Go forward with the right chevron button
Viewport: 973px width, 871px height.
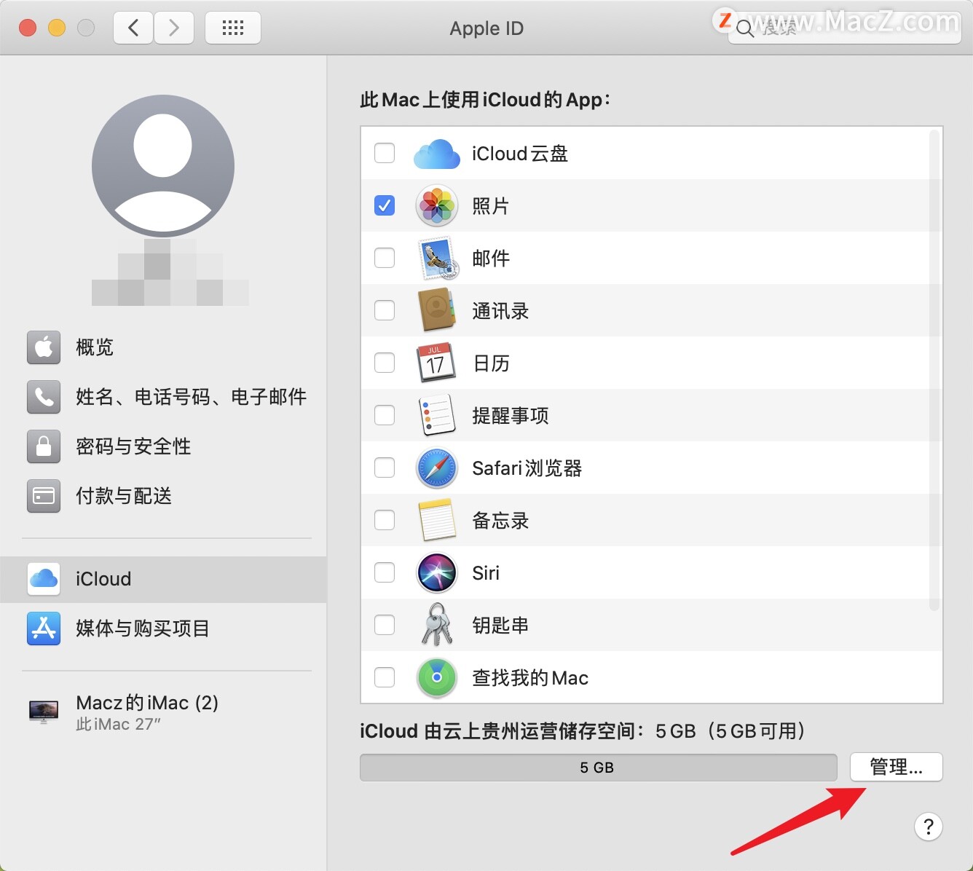174,28
